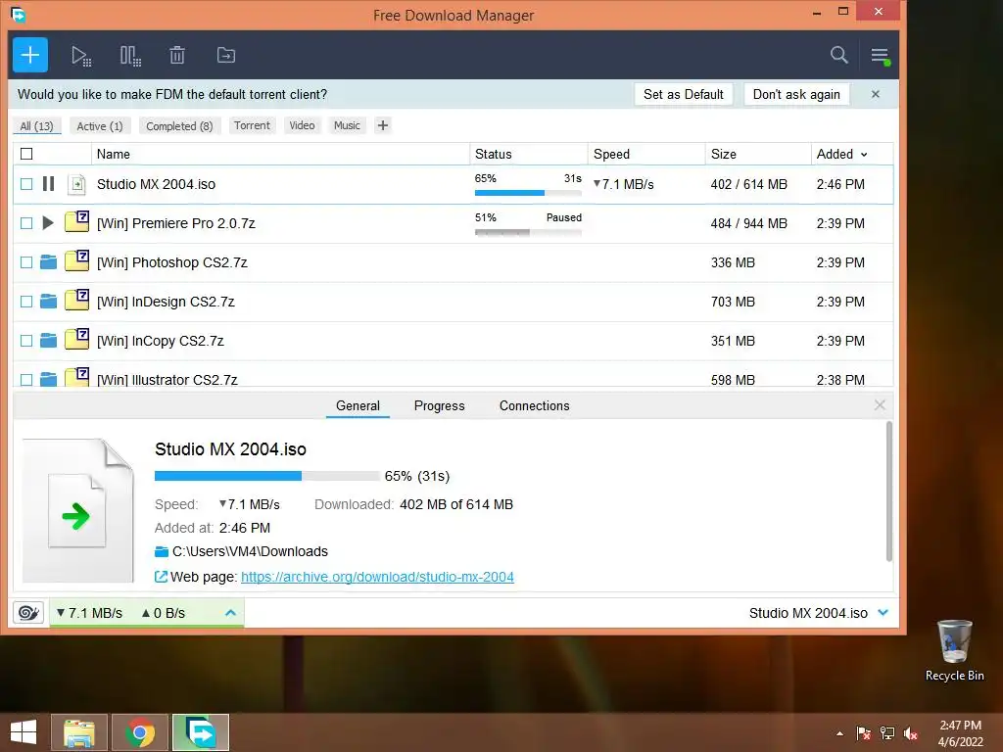Click the network tray icon
The height and width of the screenshot is (752, 1003).
click(x=887, y=733)
